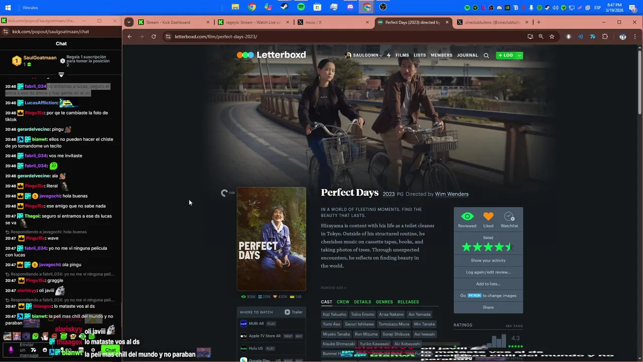Screen dimensions: 643x362
Task: Click REMOVE ADS link
Action: 334,288
